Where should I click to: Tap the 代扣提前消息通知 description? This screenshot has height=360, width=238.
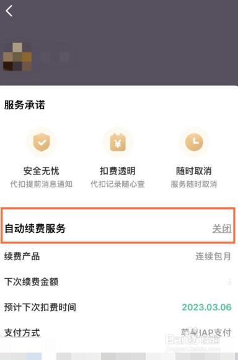pos(42,184)
